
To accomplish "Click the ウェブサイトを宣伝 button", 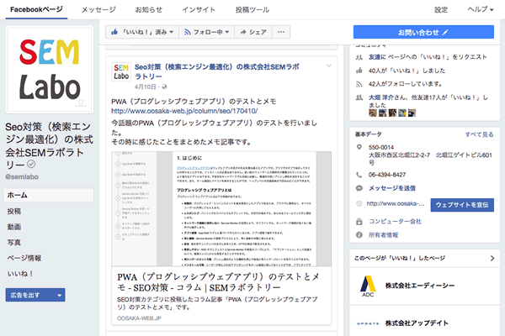I will 462,205.
